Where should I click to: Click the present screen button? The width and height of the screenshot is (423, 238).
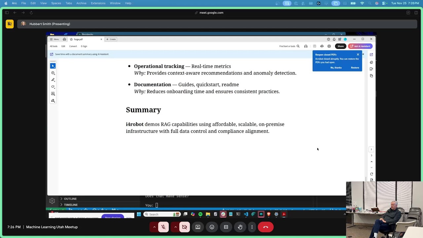pyautogui.click(x=198, y=227)
